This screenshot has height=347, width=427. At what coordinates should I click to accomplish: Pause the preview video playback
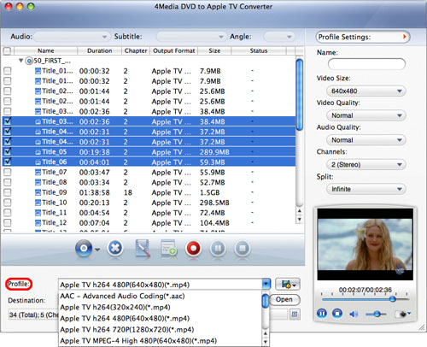click(322, 314)
